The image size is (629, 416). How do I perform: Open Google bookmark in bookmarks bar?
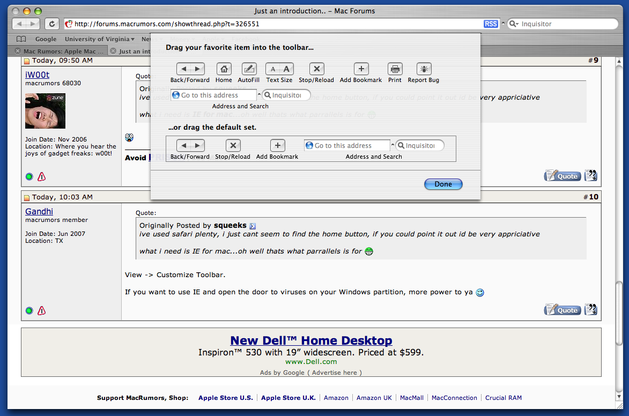tap(46, 39)
